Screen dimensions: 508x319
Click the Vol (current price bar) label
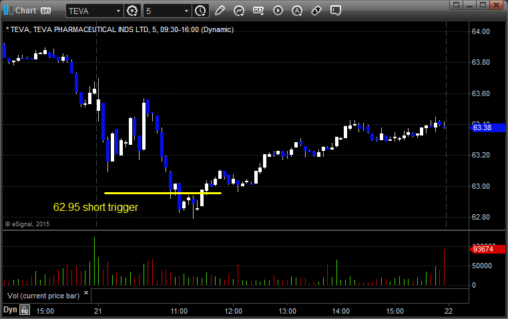click(x=43, y=296)
